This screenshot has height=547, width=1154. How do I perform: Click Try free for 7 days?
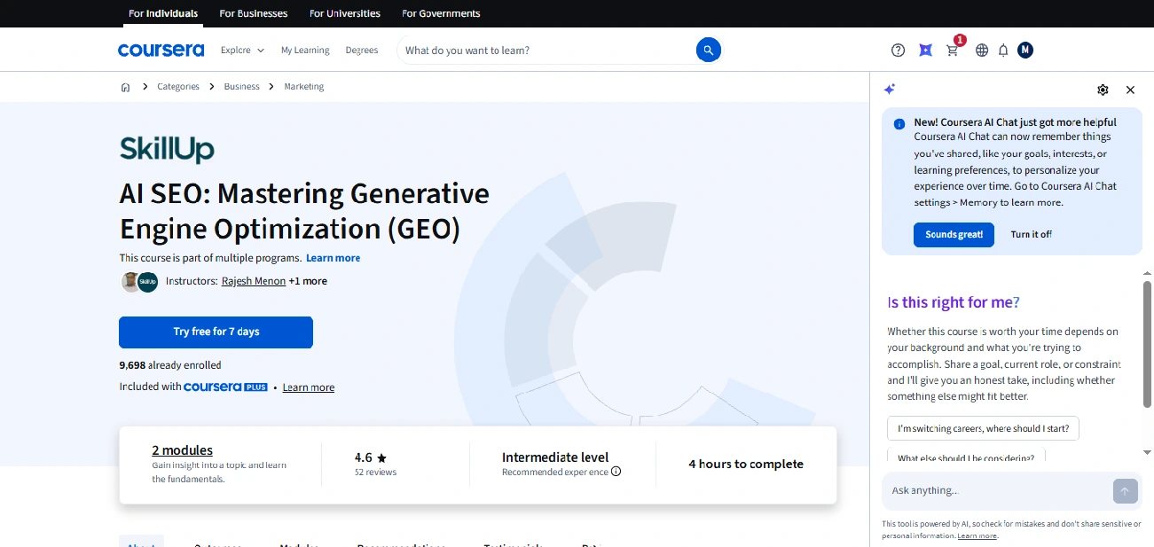pos(216,332)
